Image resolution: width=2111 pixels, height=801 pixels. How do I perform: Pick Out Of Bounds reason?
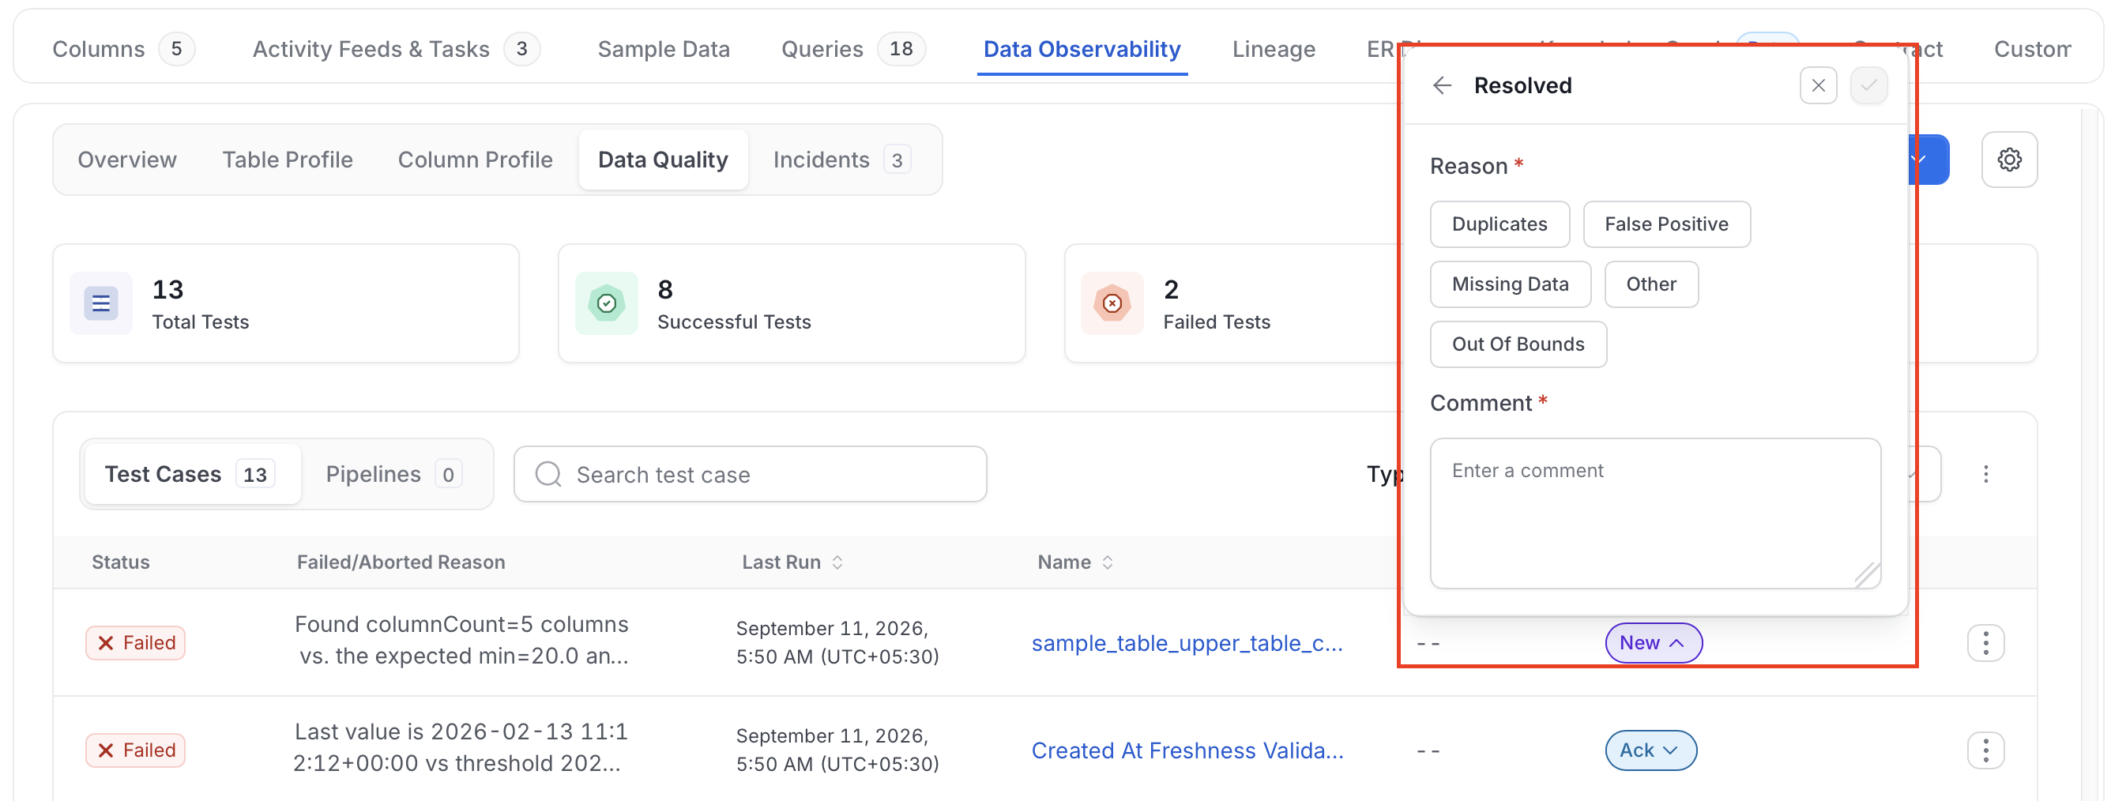click(1518, 344)
